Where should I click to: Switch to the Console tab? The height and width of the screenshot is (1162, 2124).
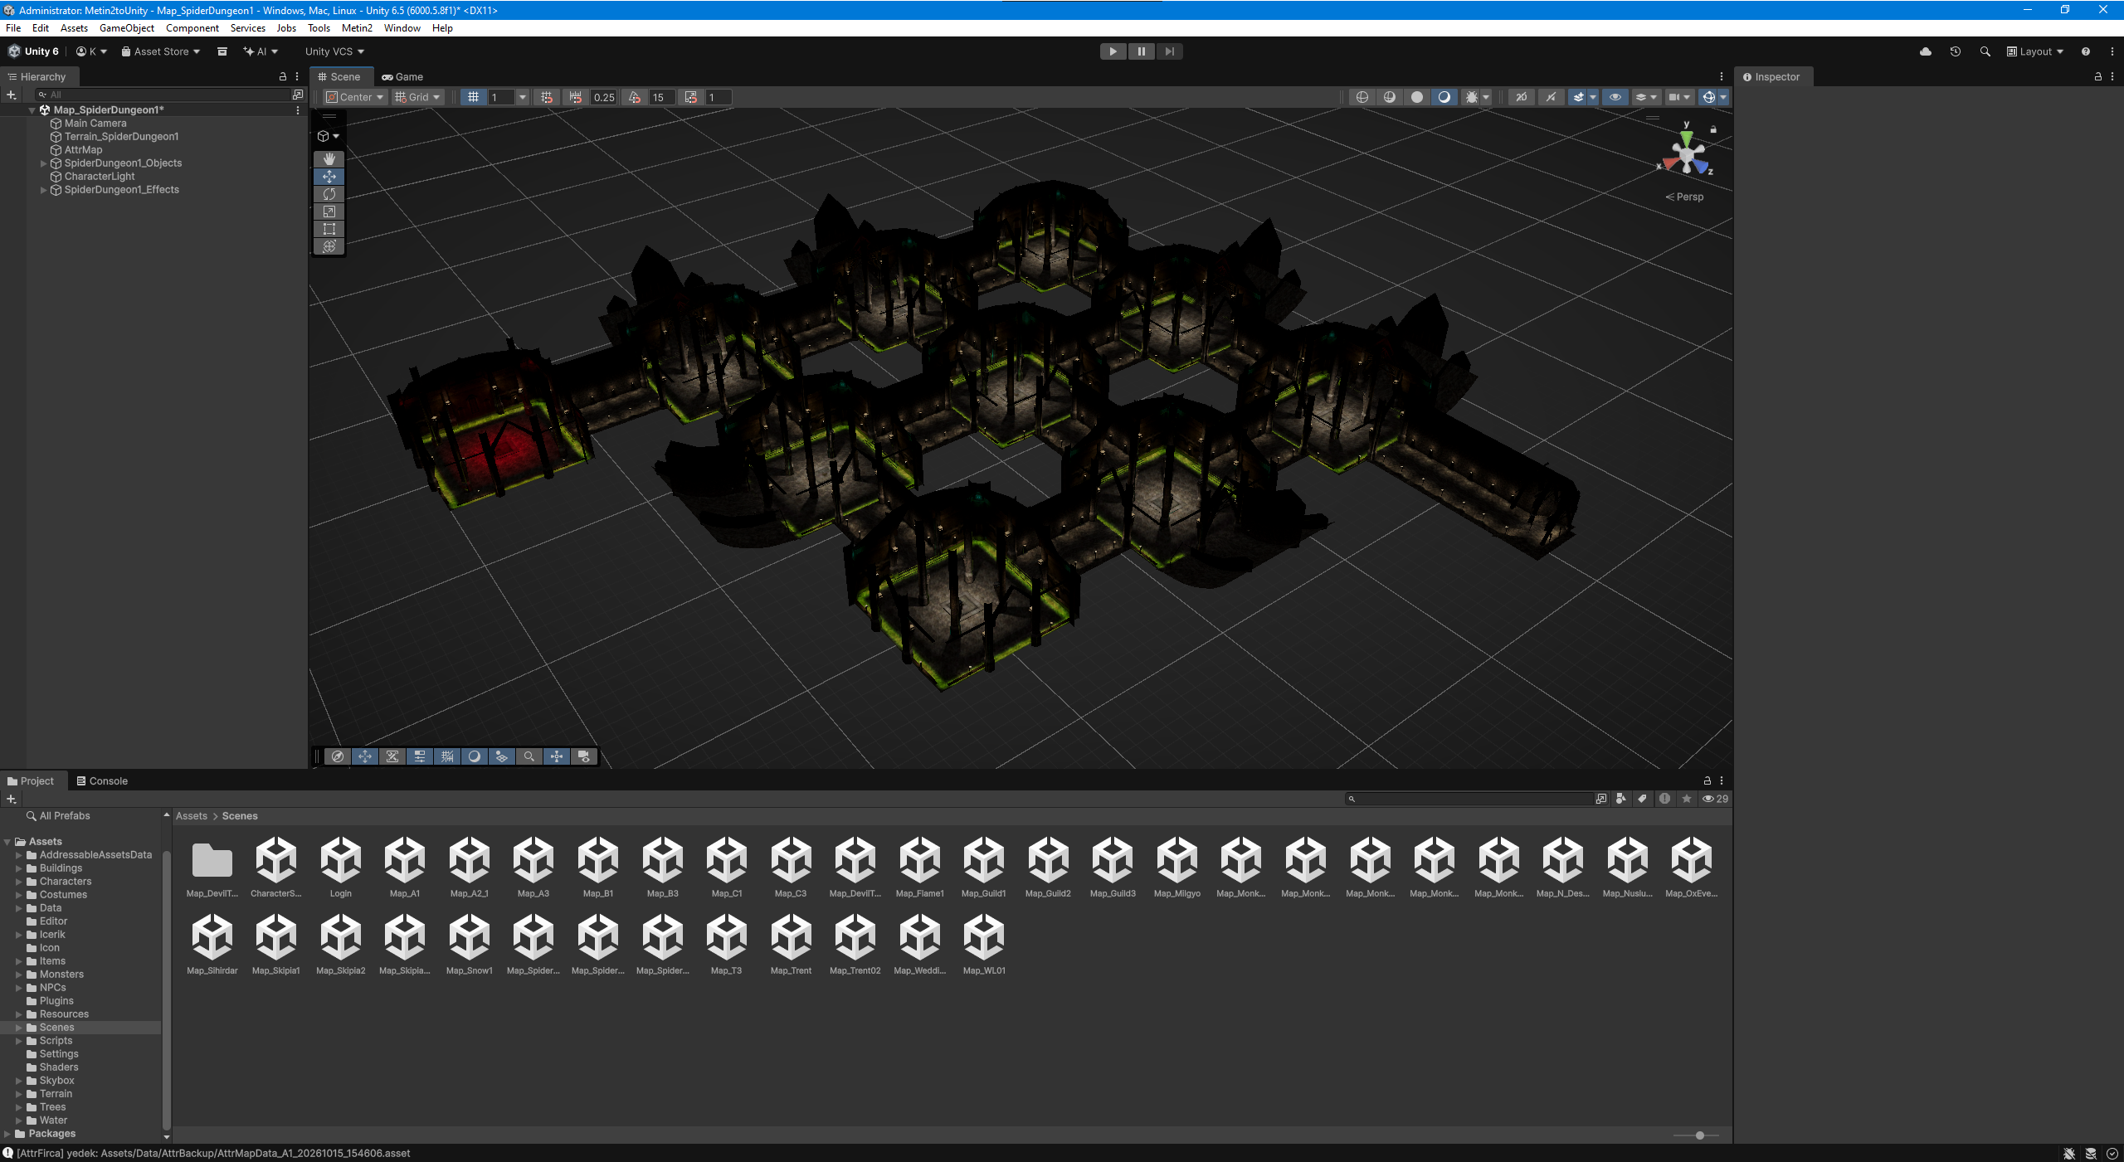tap(102, 781)
